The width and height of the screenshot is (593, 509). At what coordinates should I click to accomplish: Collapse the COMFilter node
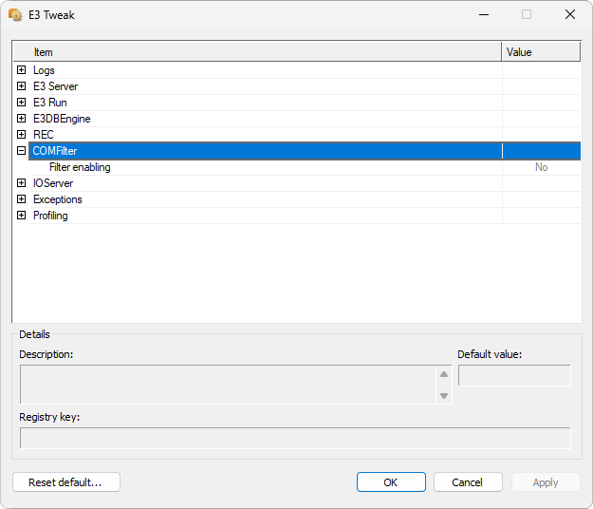(22, 151)
